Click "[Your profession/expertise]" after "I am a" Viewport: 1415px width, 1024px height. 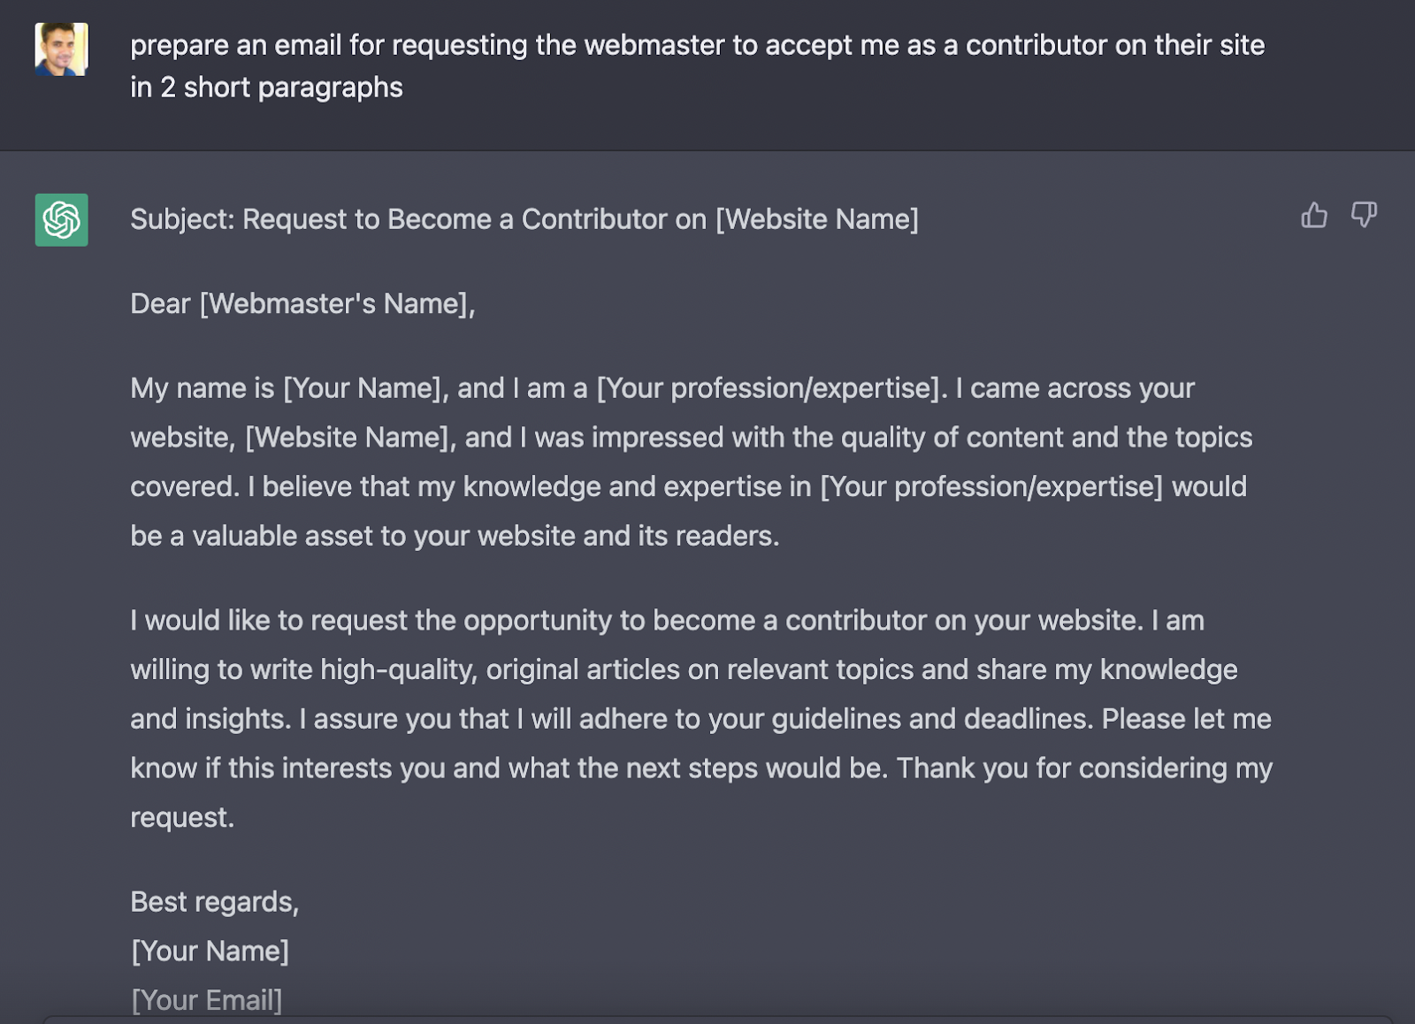pyautogui.click(x=768, y=388)
